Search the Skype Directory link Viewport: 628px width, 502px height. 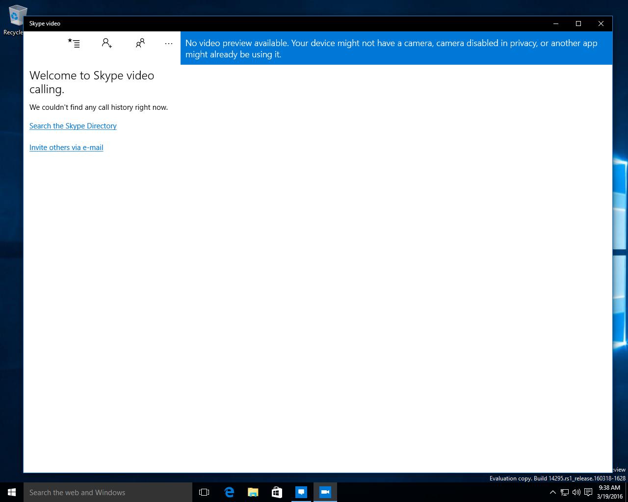click(x=73, y=126)
